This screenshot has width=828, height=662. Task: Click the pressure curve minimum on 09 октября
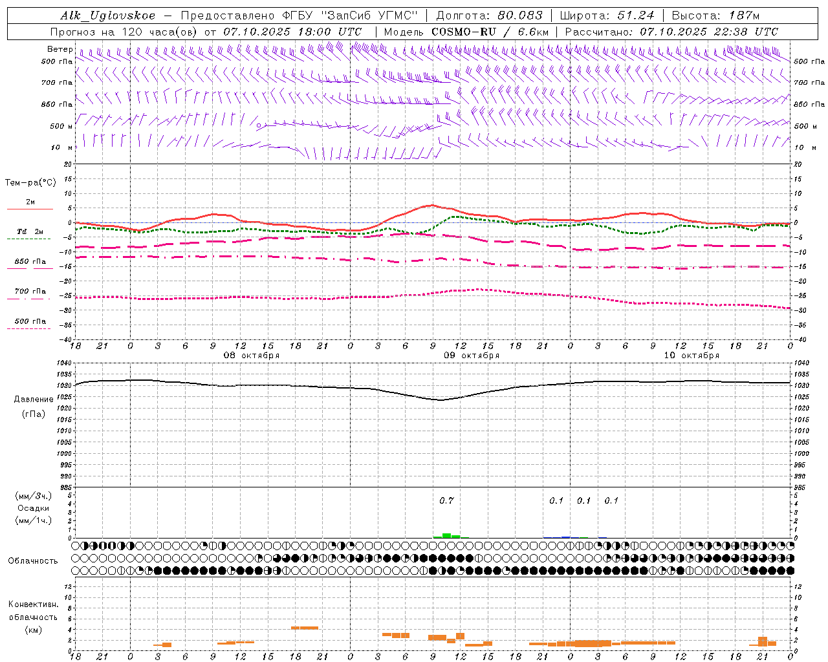(x=441, y=400)
